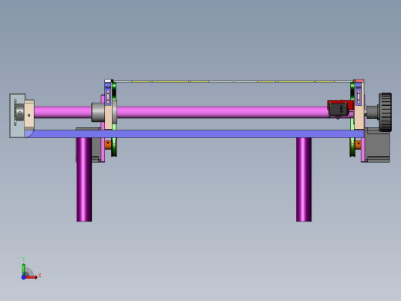Select the black knurled handwheel on the right
This screenshot has width=401, height=301.
coord(386,112)
